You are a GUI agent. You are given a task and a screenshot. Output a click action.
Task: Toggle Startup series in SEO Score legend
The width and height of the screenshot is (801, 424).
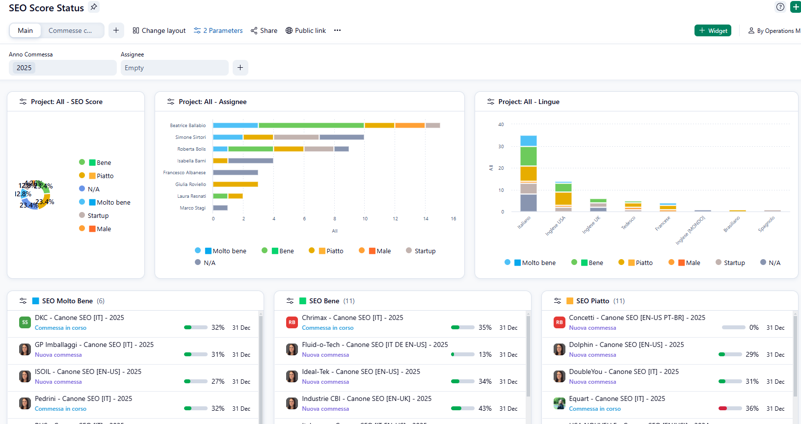coord(94,215)
